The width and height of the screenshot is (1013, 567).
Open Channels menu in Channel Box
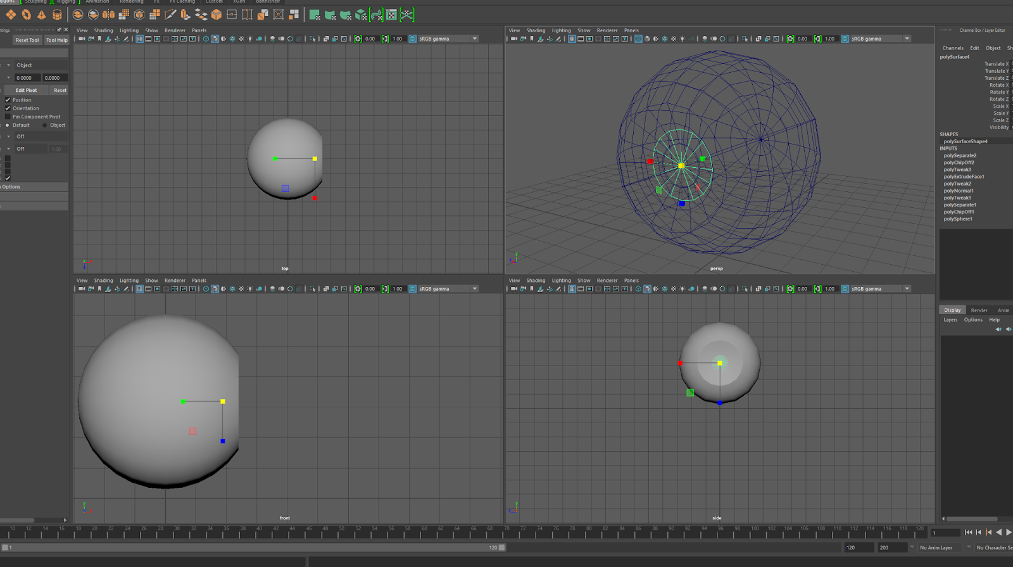953,48
